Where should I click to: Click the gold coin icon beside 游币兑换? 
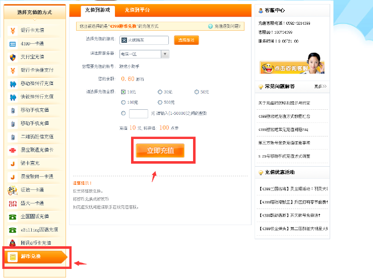(x=13, y=257)
